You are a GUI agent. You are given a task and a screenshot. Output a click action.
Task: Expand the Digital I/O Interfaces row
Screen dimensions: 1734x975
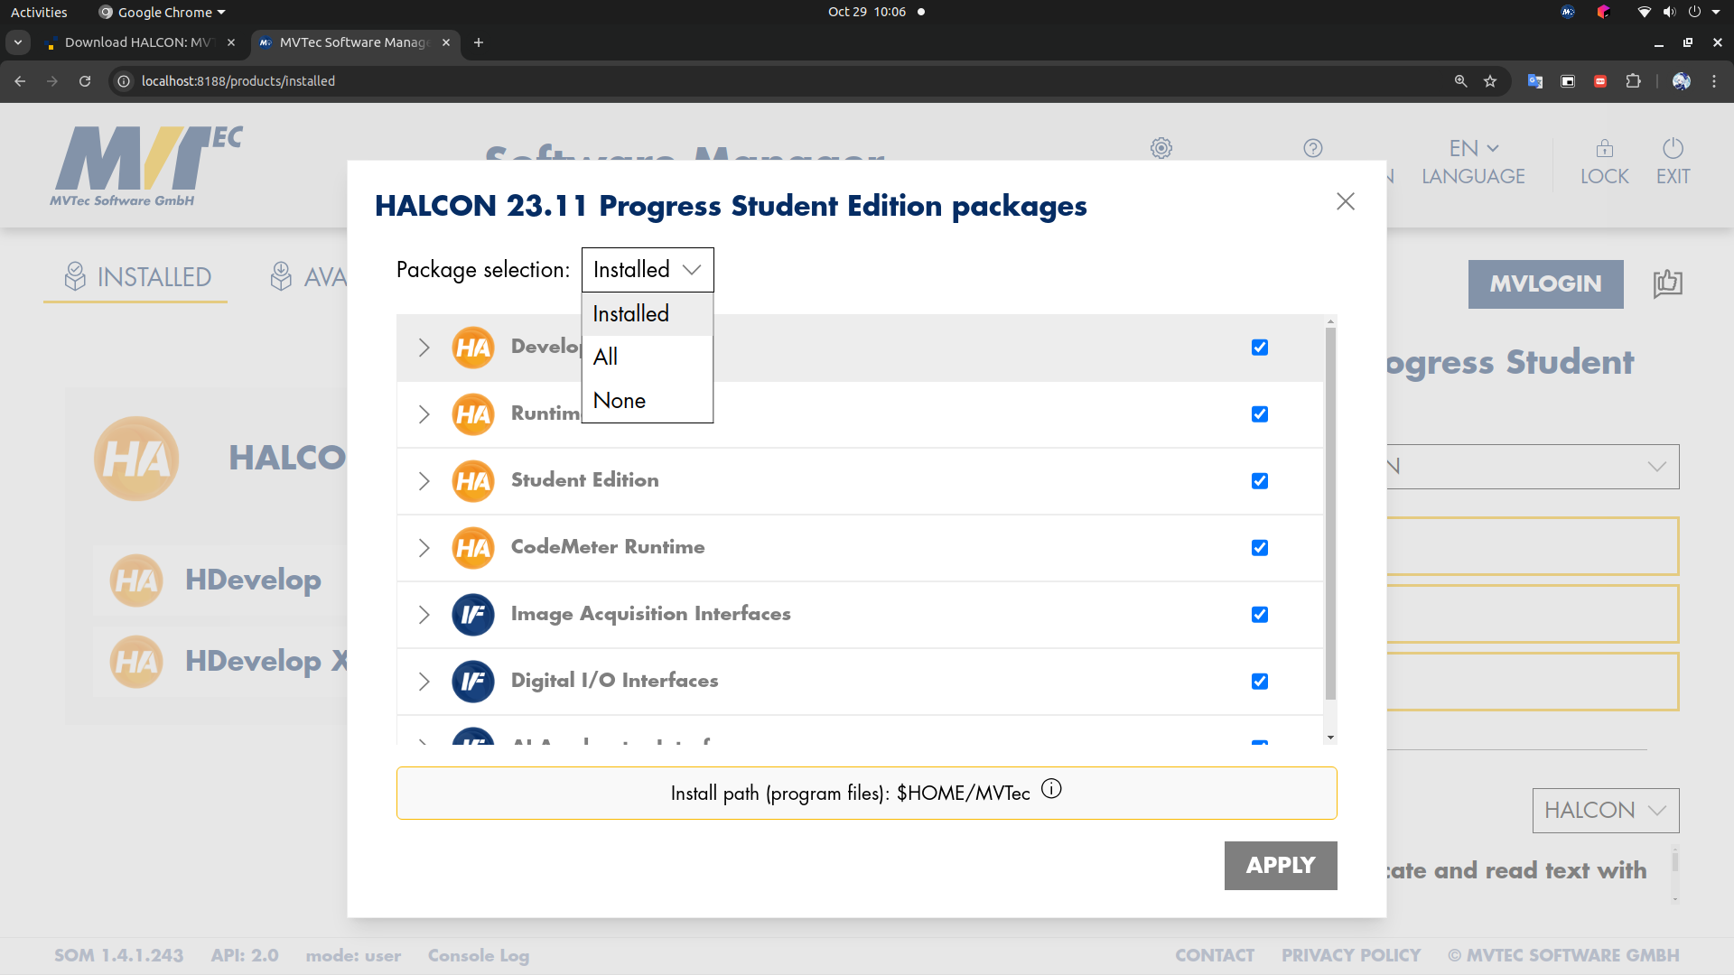point(424,682)
